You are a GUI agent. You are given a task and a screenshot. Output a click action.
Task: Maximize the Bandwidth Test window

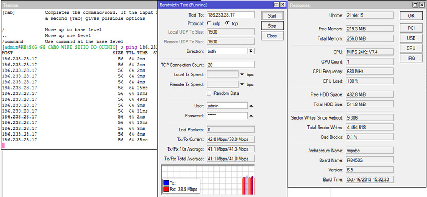click(x=276, y=5)
